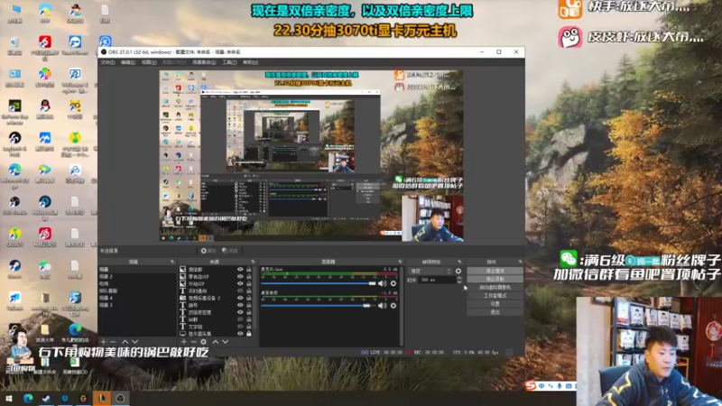Image resolution: width=722 pixels, height=406 pixels.
Task: Open OBS 设置 settings button
Action: click(x=495, y=304)
